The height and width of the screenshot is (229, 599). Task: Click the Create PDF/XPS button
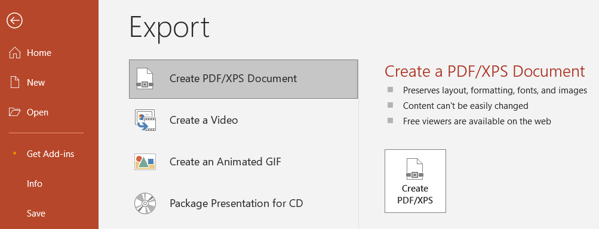click(x=415, y=181)
